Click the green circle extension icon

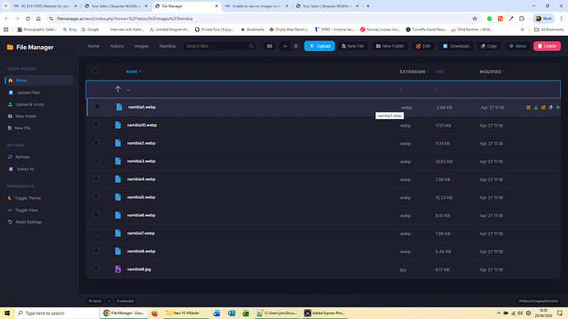point(490,18)
